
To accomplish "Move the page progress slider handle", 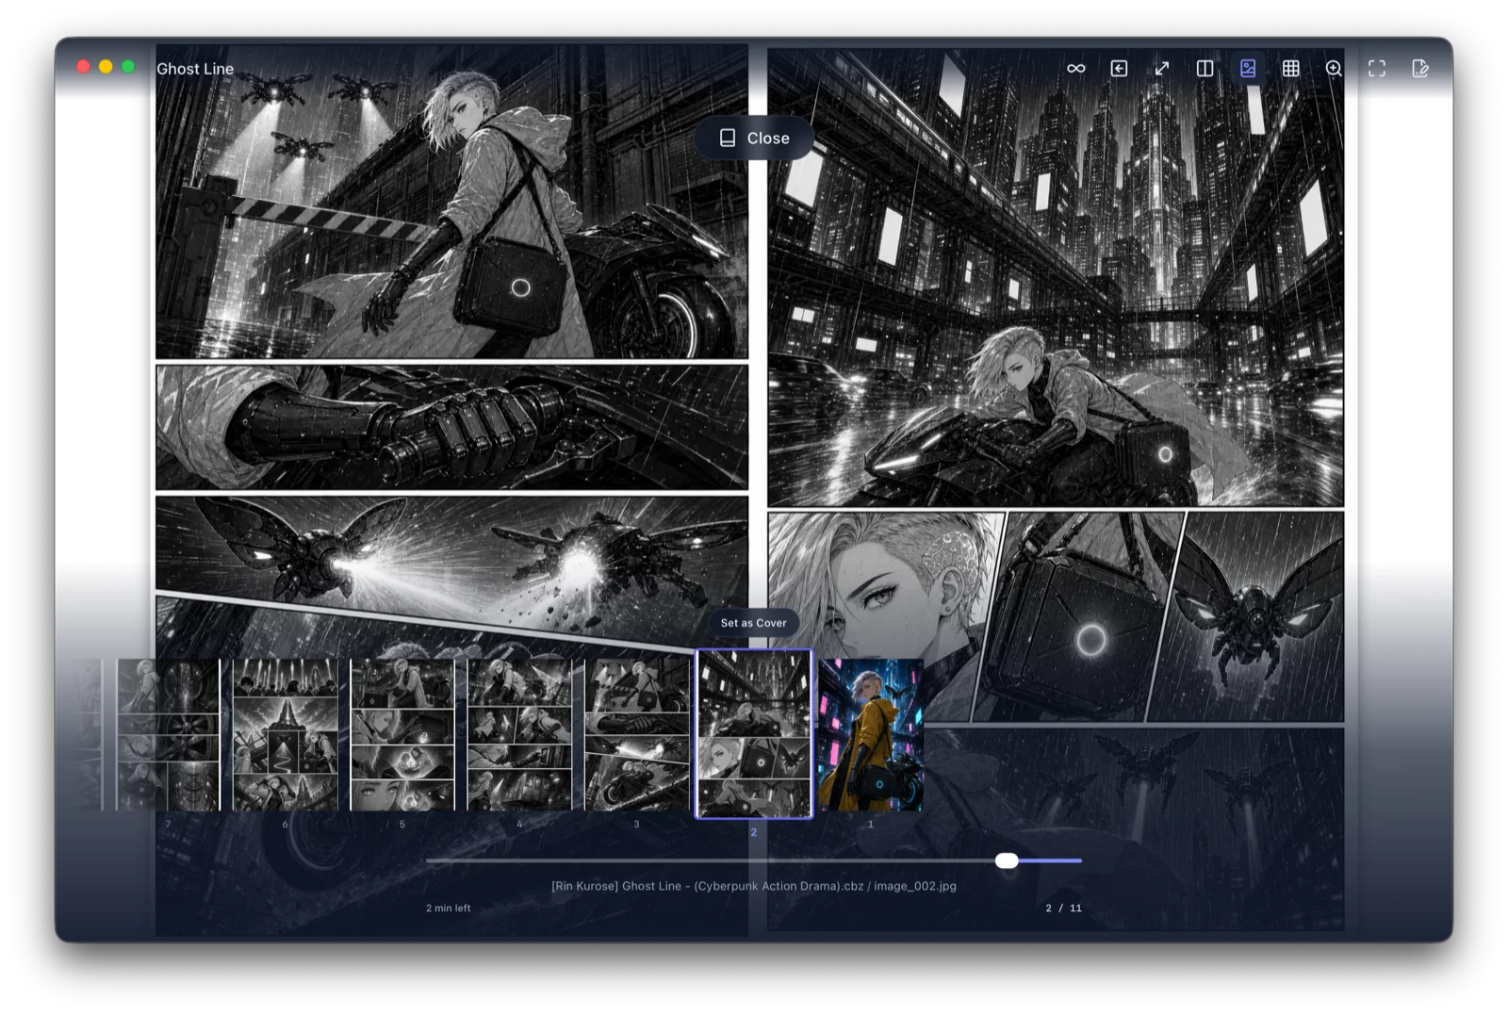I will [1007, 860].
